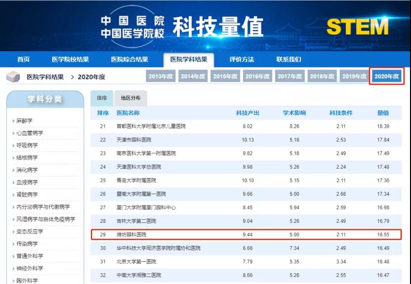Image resolution: width=411 pixels, height=284 pixels.
Task: Click the 科技条件 column header
Action: [341, 113]
